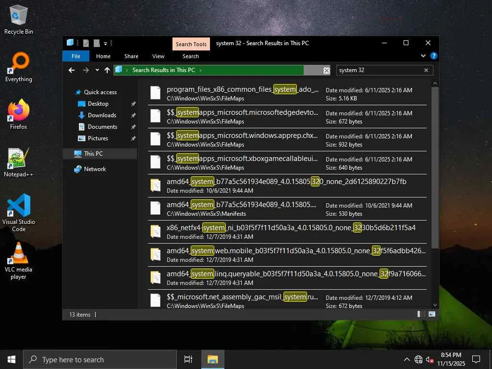
Task: Click the Search Tools contextual tab
Action: pyautogui.click(x=191, y=44)
